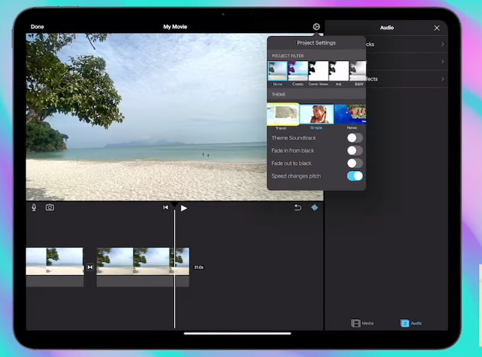Tap the My Movie project title
The height and width of the screenshot is (357, 482).
(x=175, y=26)
